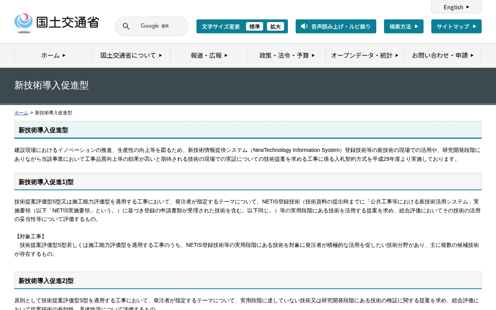Screen dimensions: 496x310
Task: Set font size to 標準
Action: point(254,26)
